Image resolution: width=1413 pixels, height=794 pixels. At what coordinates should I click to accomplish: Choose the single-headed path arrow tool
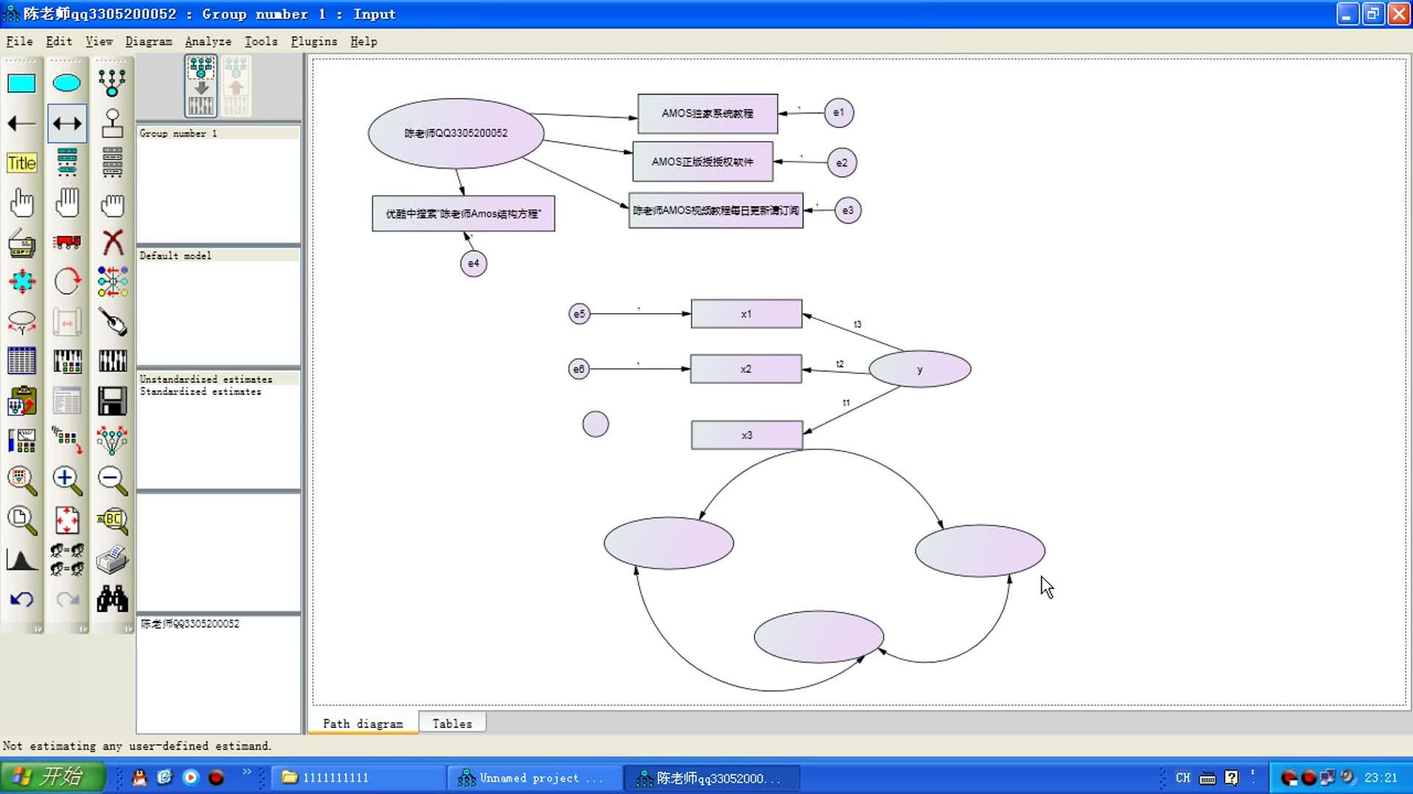(x=21, y=124)
